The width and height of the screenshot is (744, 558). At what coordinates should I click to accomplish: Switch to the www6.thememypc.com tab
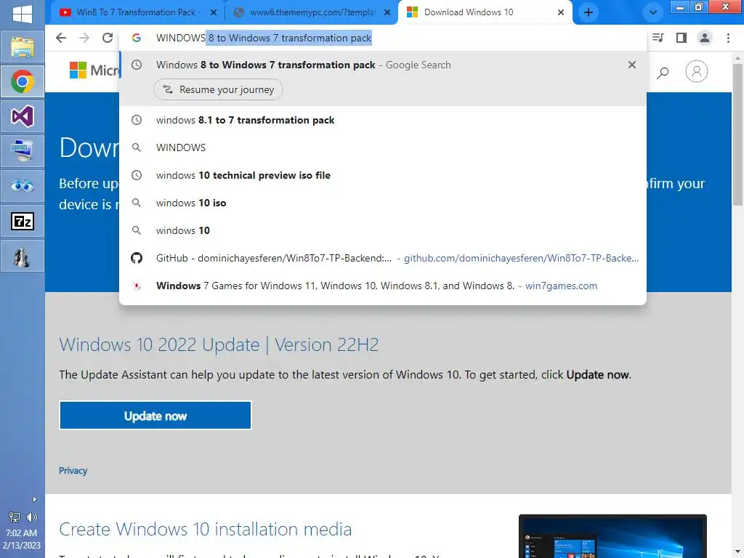point(311,13)
